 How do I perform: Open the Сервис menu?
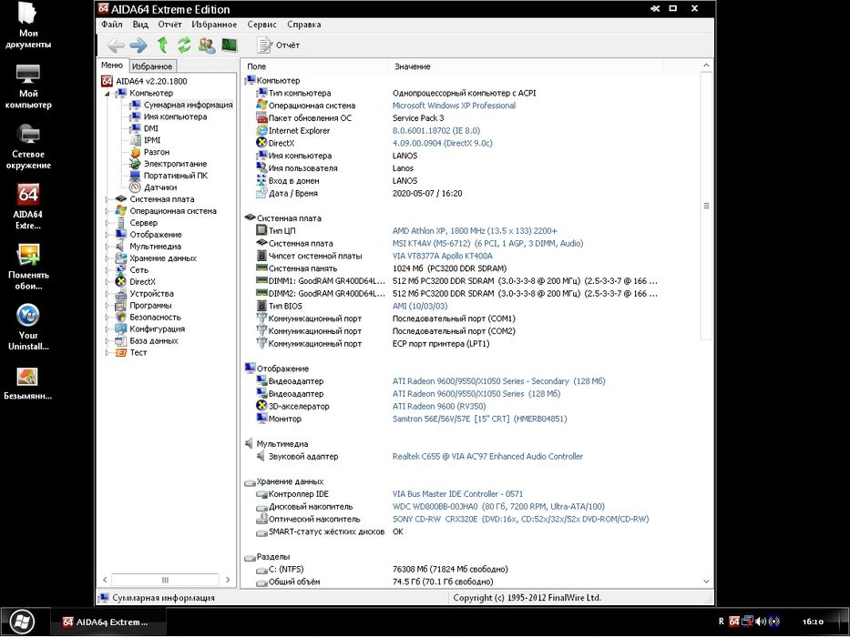(261, 25)
